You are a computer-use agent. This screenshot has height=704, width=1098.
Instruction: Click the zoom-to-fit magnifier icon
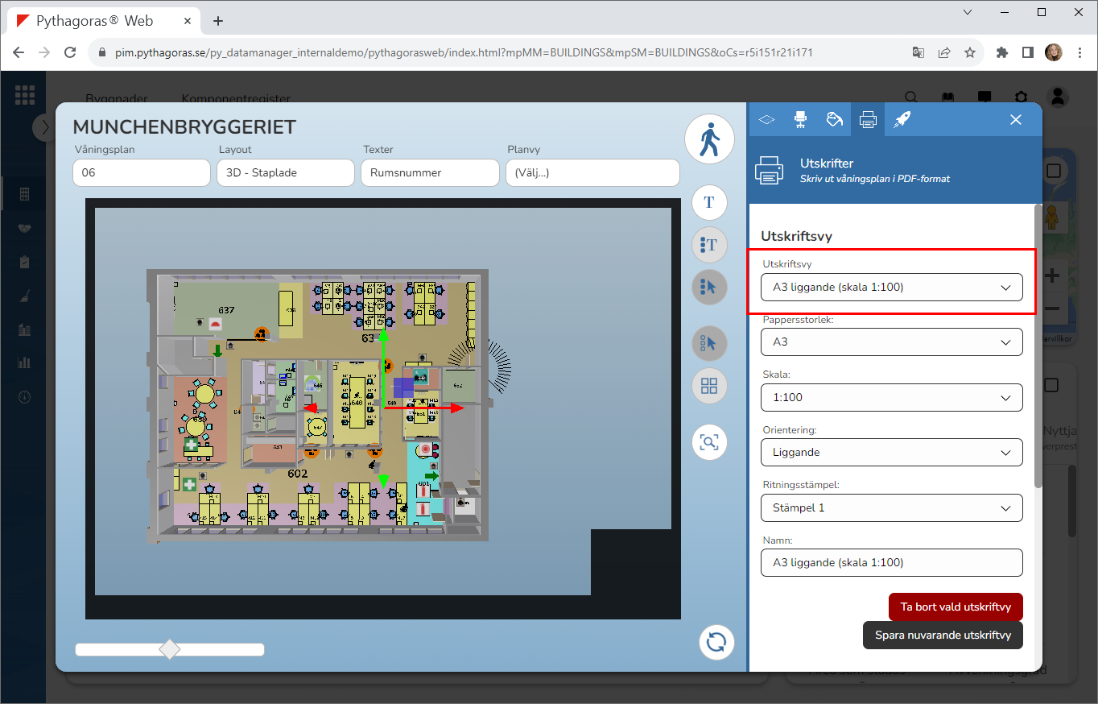[709, 442]
